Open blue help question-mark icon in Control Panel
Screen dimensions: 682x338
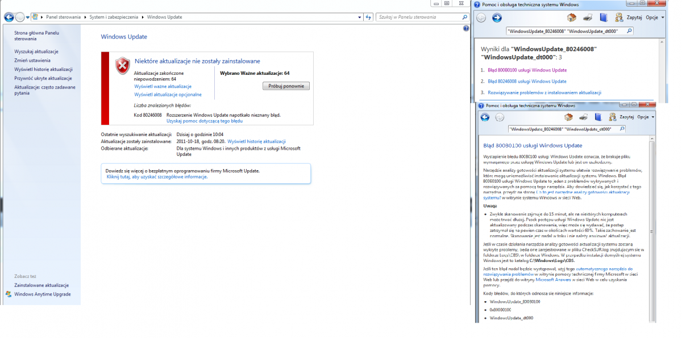[x=466, y=28]
